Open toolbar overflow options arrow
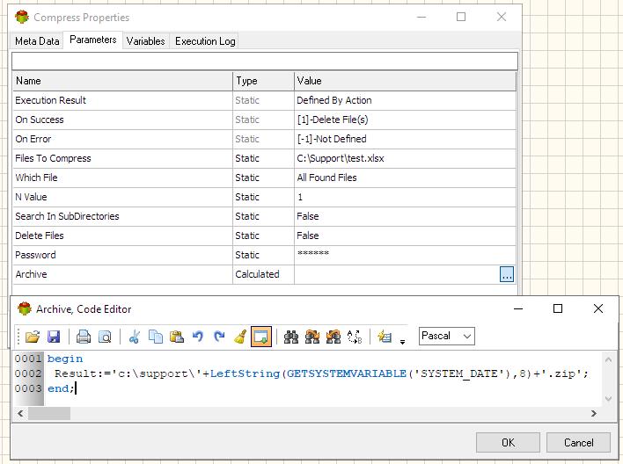Screen dimensions: 623x464 pyautogui.click(x=402, y=341)
